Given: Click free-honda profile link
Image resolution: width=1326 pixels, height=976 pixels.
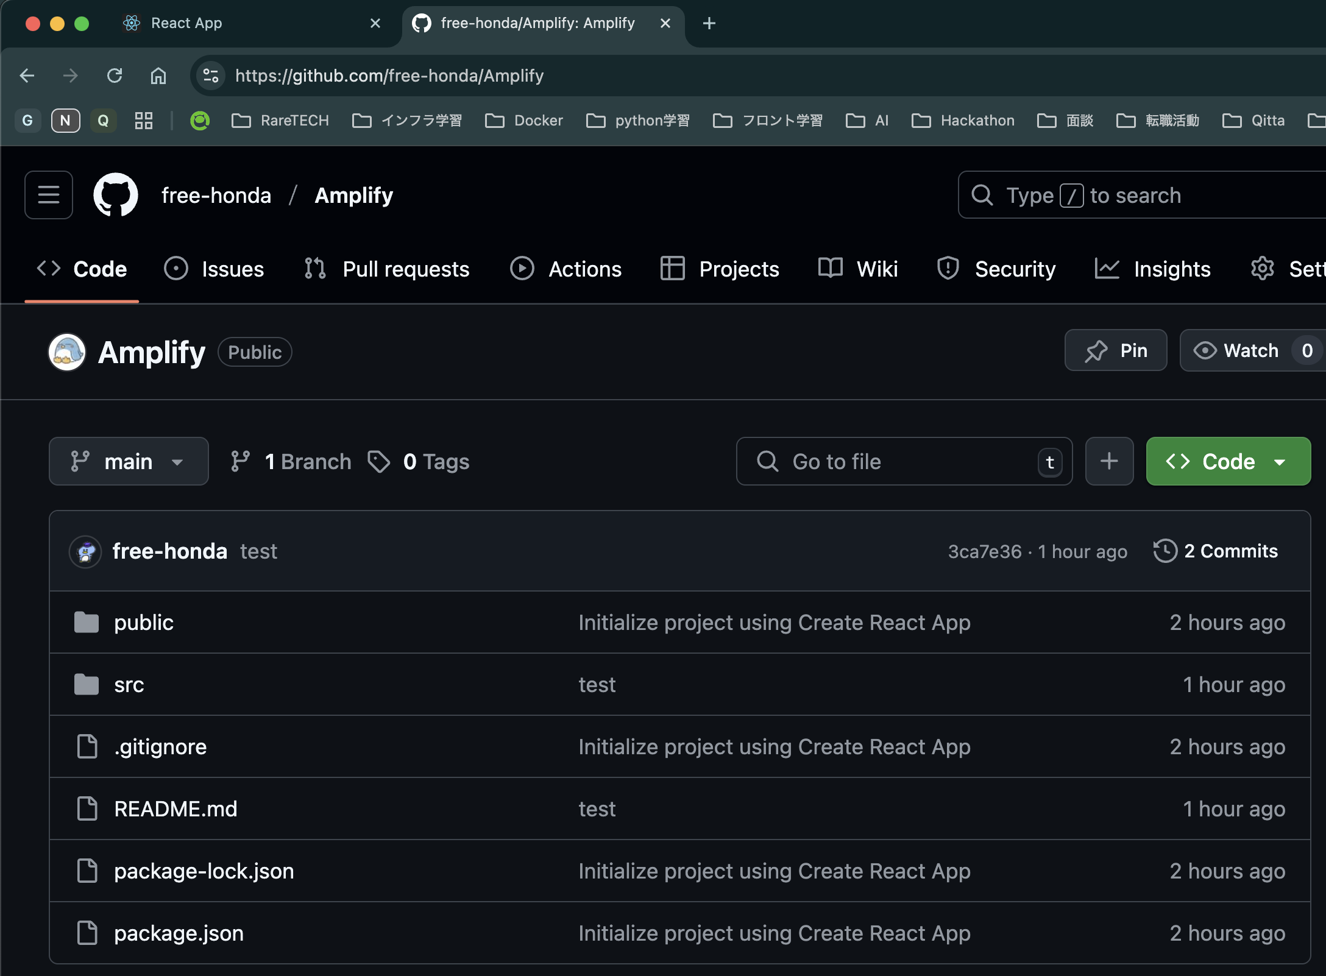Looking at the screenshot, I should 169,551.
